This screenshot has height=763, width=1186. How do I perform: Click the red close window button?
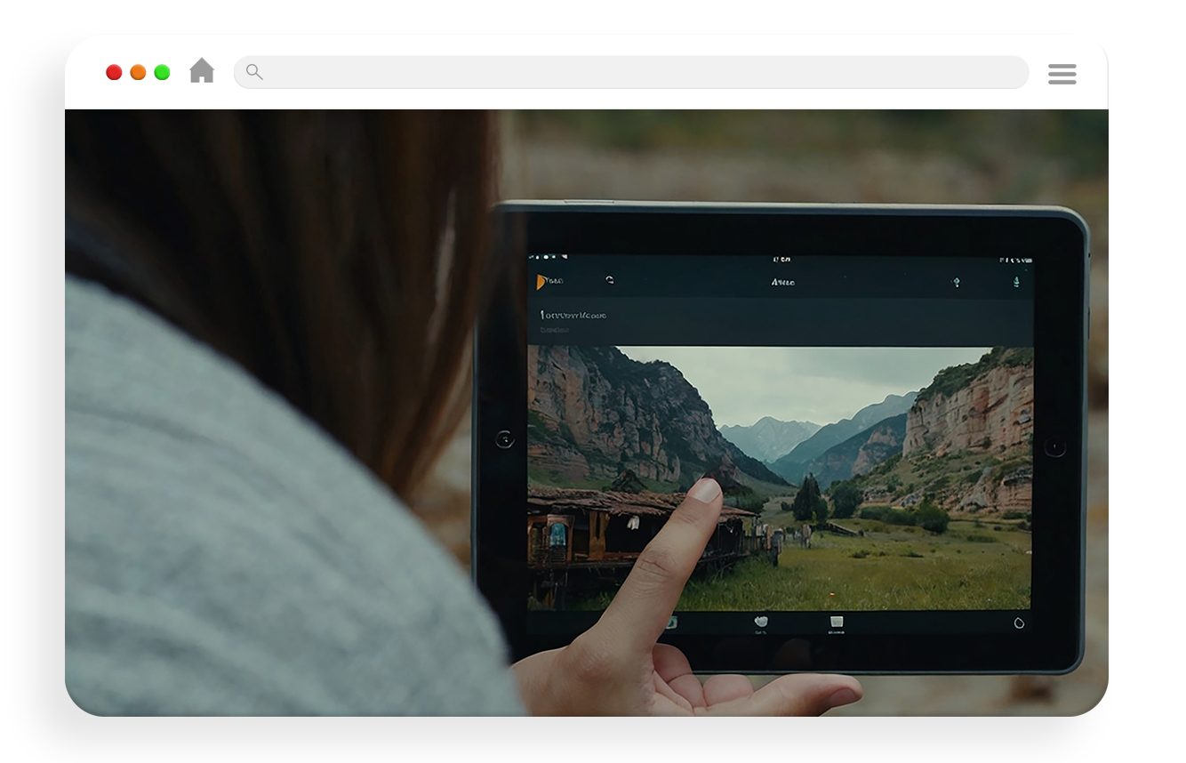pyautogui.click(x=114, y=73)
